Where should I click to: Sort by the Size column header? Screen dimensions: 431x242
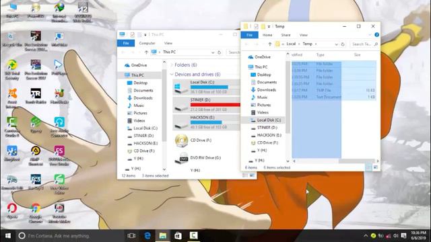click(358, 55)
